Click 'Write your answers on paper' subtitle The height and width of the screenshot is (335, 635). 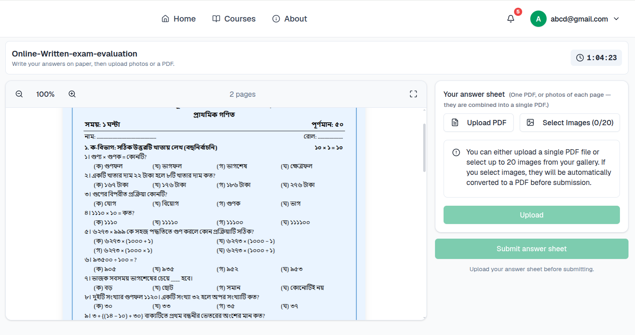pos(93,64)
